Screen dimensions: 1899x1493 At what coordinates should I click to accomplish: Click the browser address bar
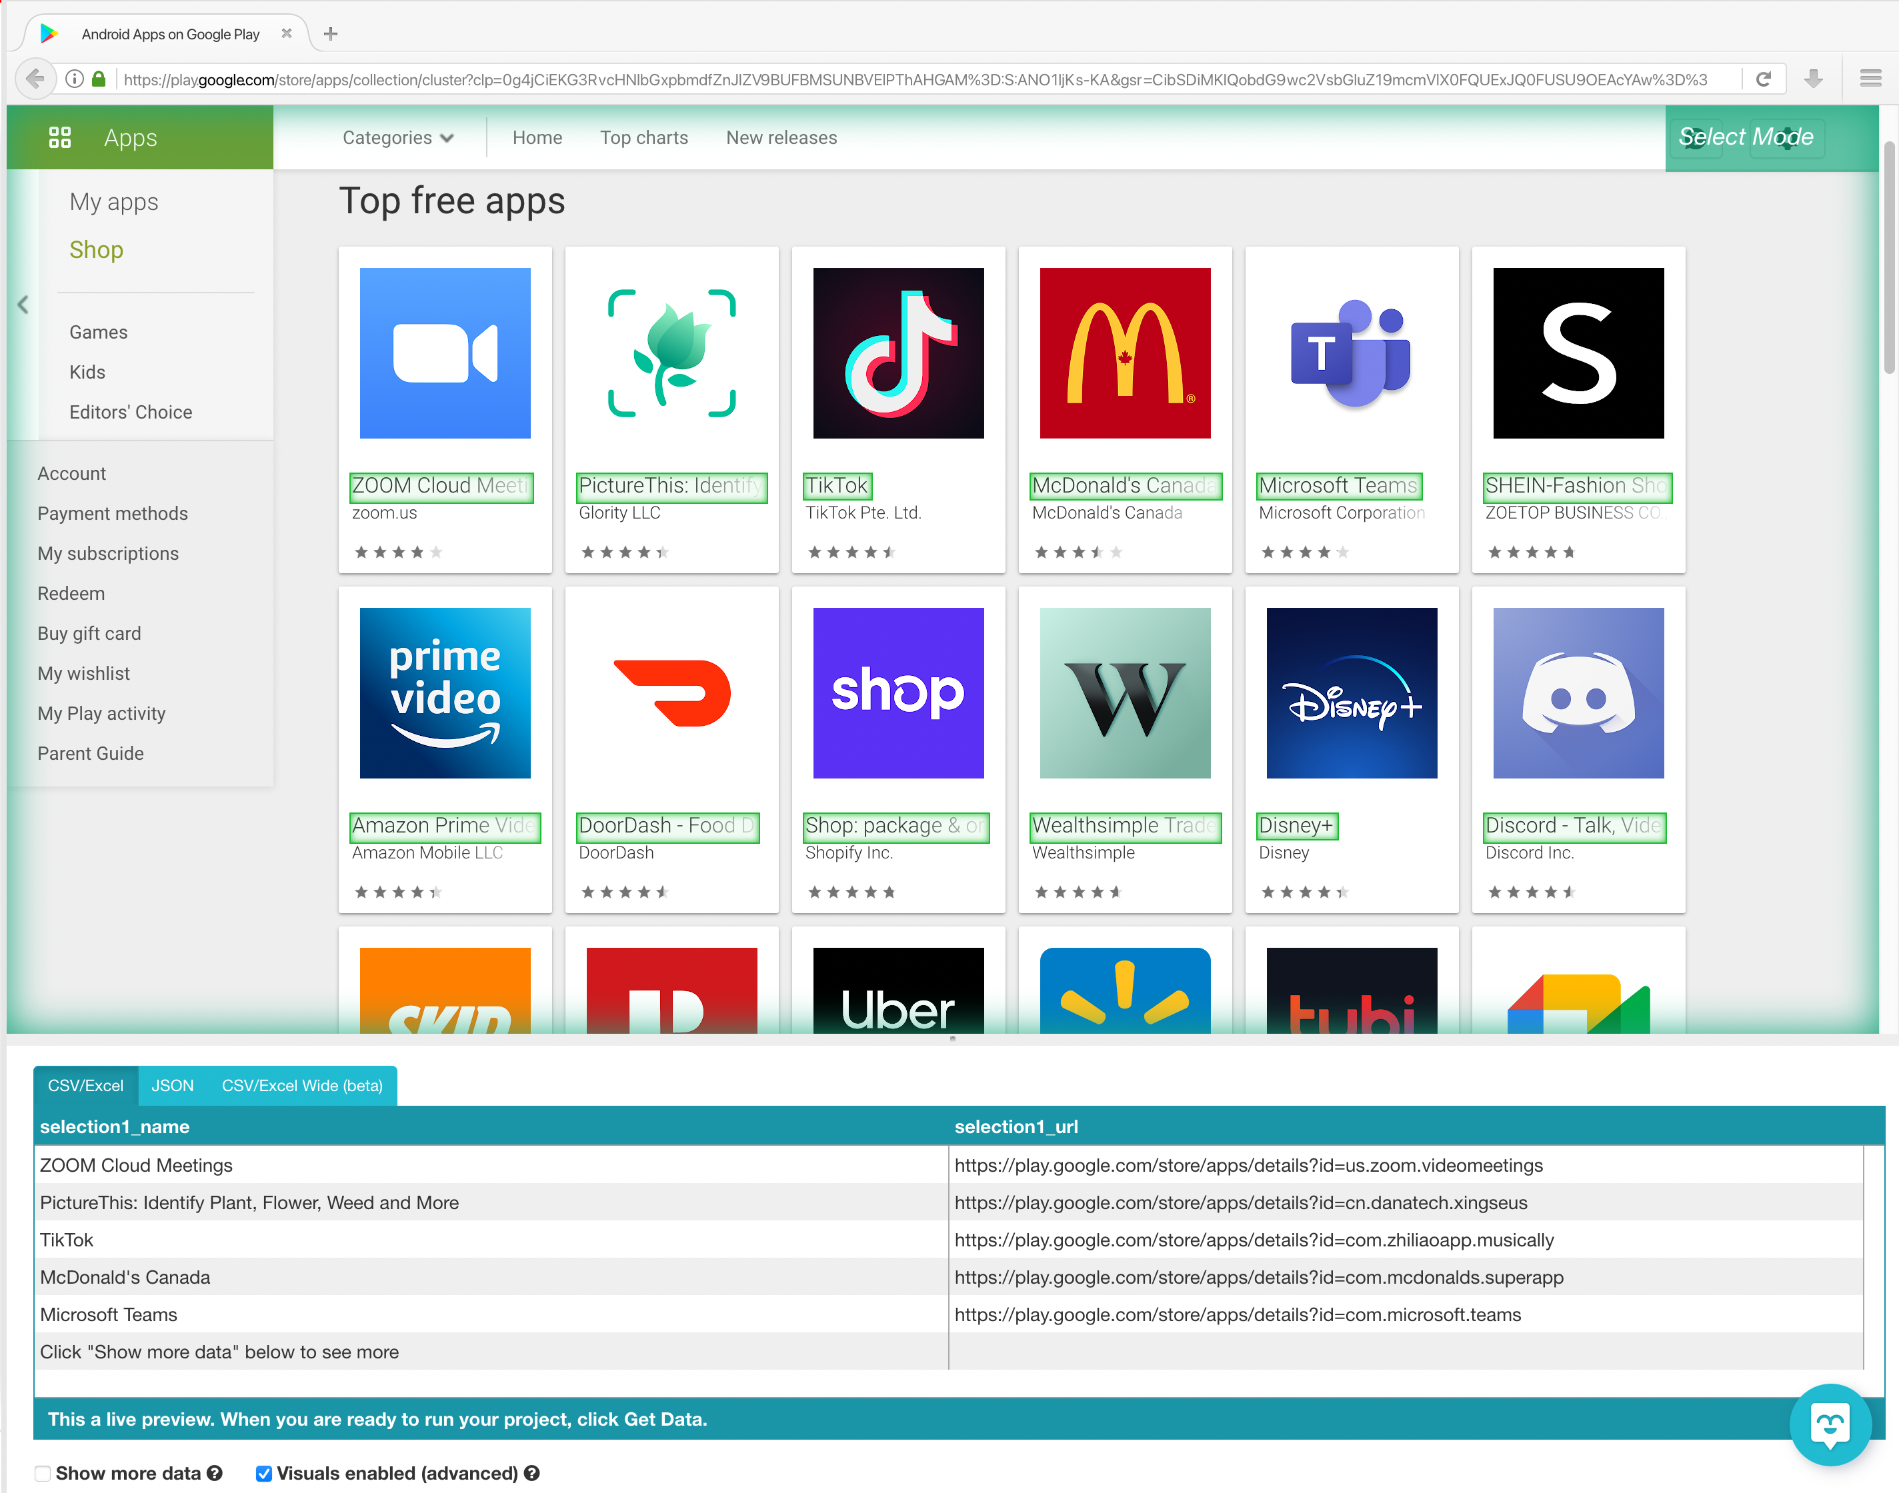click(915, 79)
